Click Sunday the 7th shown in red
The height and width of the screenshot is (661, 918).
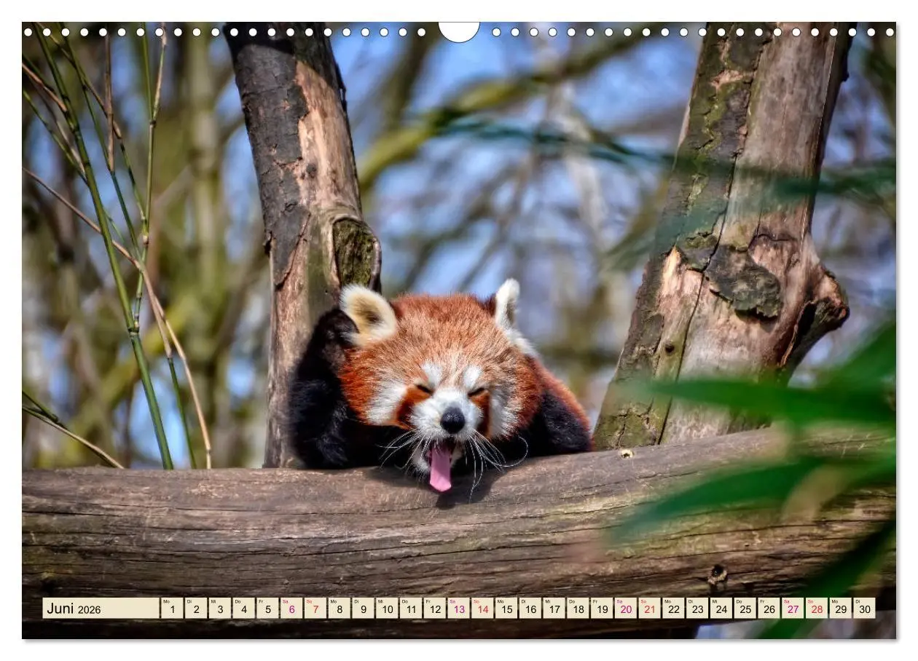click(315, 610)
